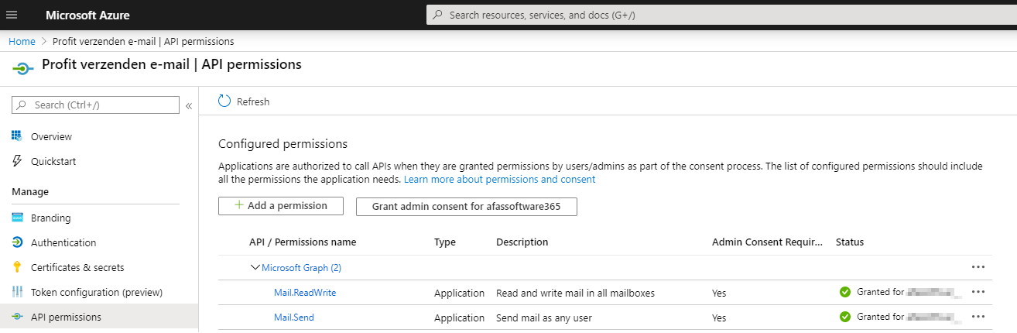Click the app registration icon beside page title

(22, 68)
